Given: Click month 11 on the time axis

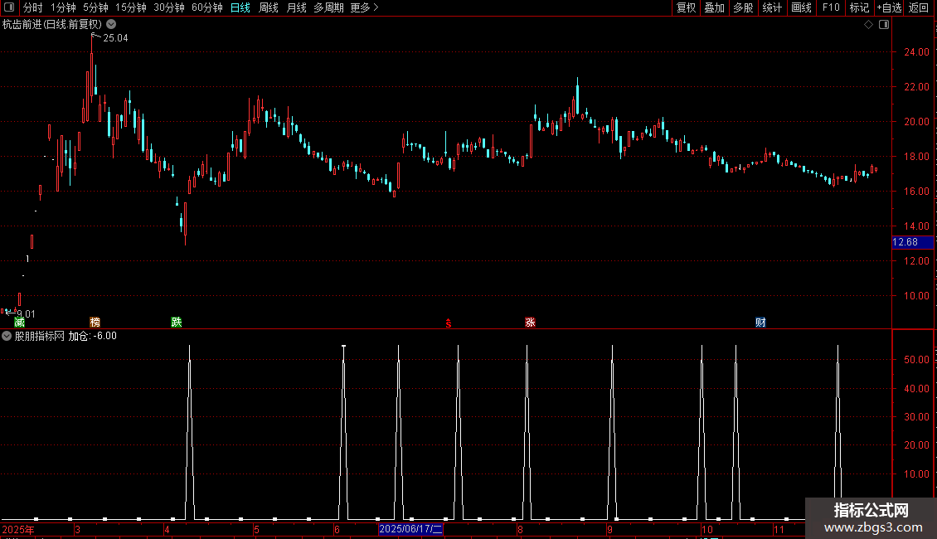Looking at the screenshot, I should click(779, 530).
